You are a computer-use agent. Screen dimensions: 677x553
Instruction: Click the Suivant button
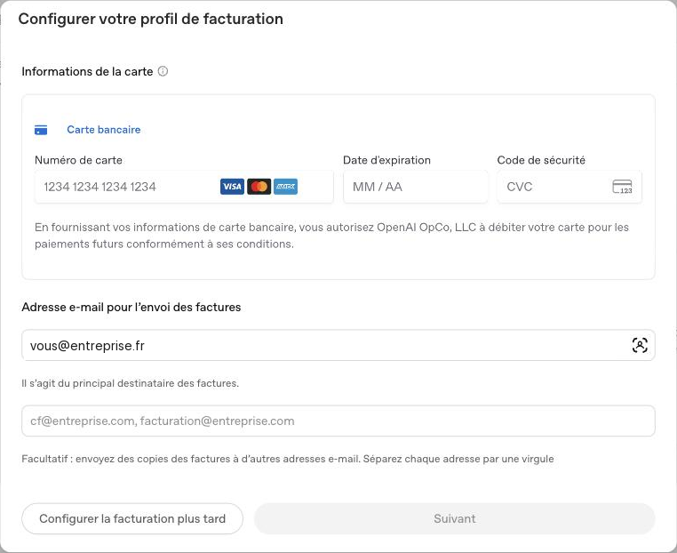coord(455,518)
